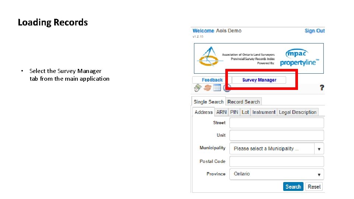Click the mpac propertyline logo

tap(299, 58)
